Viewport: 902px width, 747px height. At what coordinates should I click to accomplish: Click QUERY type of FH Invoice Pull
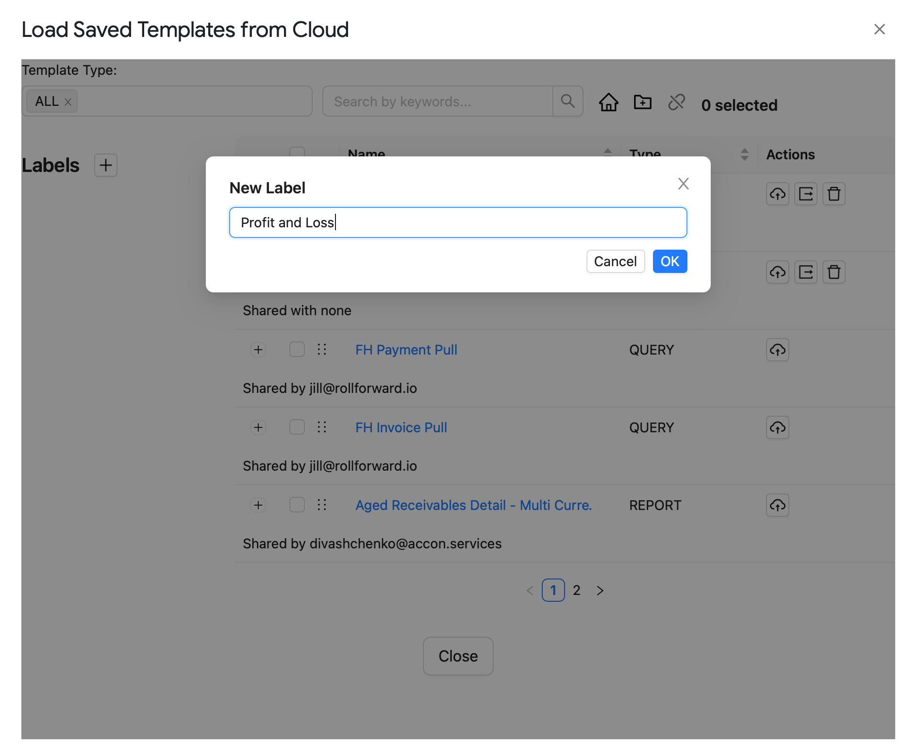[x=651, y=427]
